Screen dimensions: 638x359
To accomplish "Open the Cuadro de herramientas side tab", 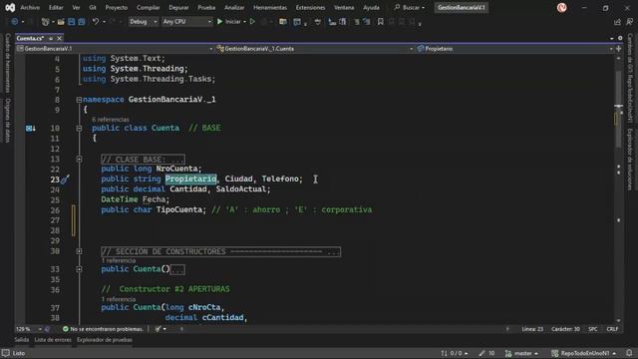I will point(8,63).
